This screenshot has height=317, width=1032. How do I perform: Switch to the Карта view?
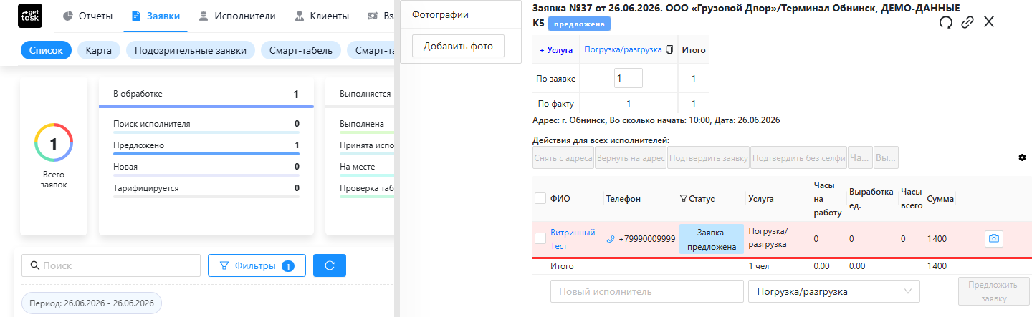(99, 50)
